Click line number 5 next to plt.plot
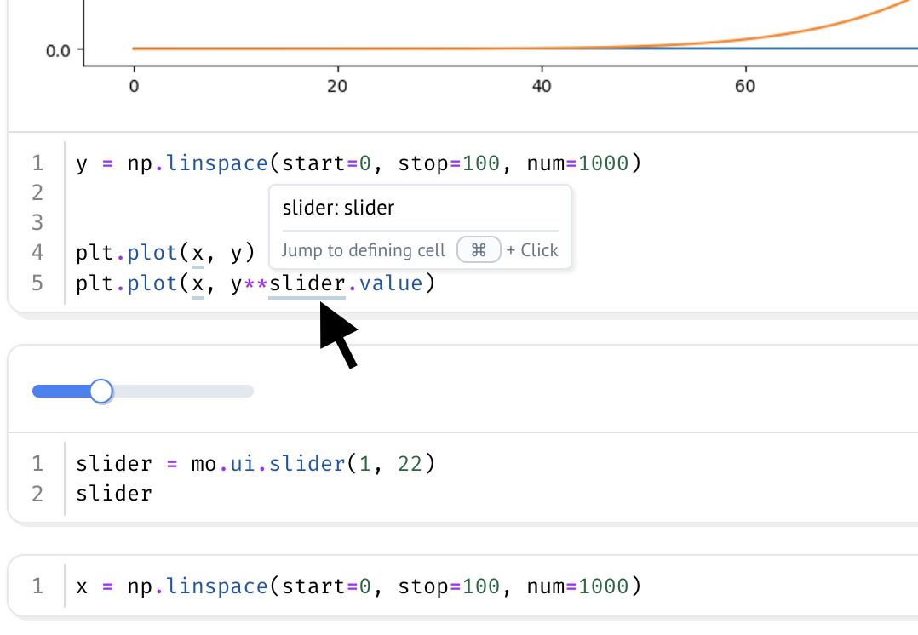This screenshot has height=635, width=918. coord(37,283)
